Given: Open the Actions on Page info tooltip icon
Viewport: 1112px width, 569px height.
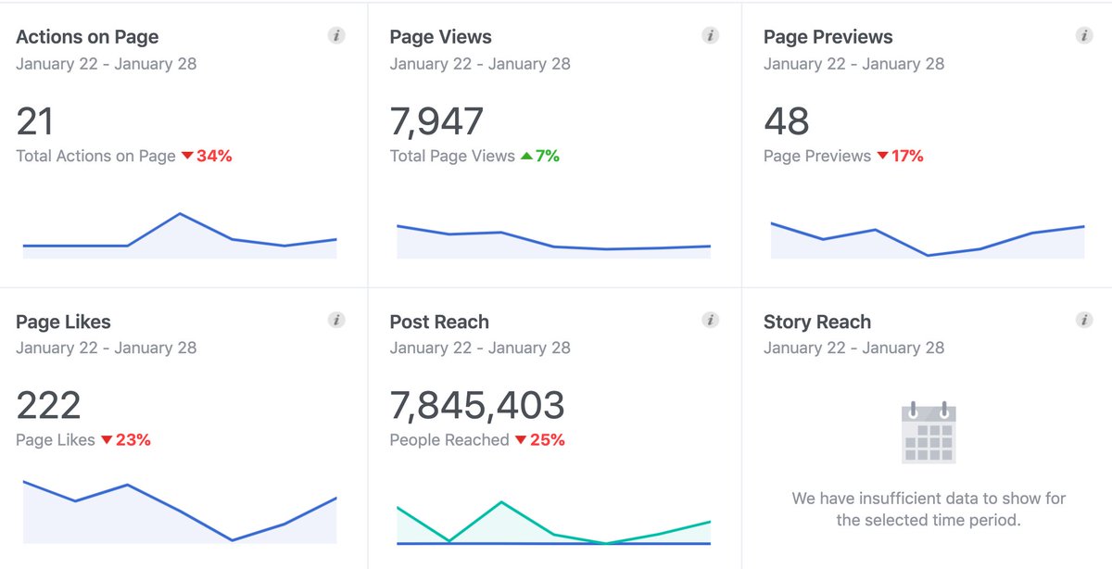Looking at the screenshot, I should (335, 34).
